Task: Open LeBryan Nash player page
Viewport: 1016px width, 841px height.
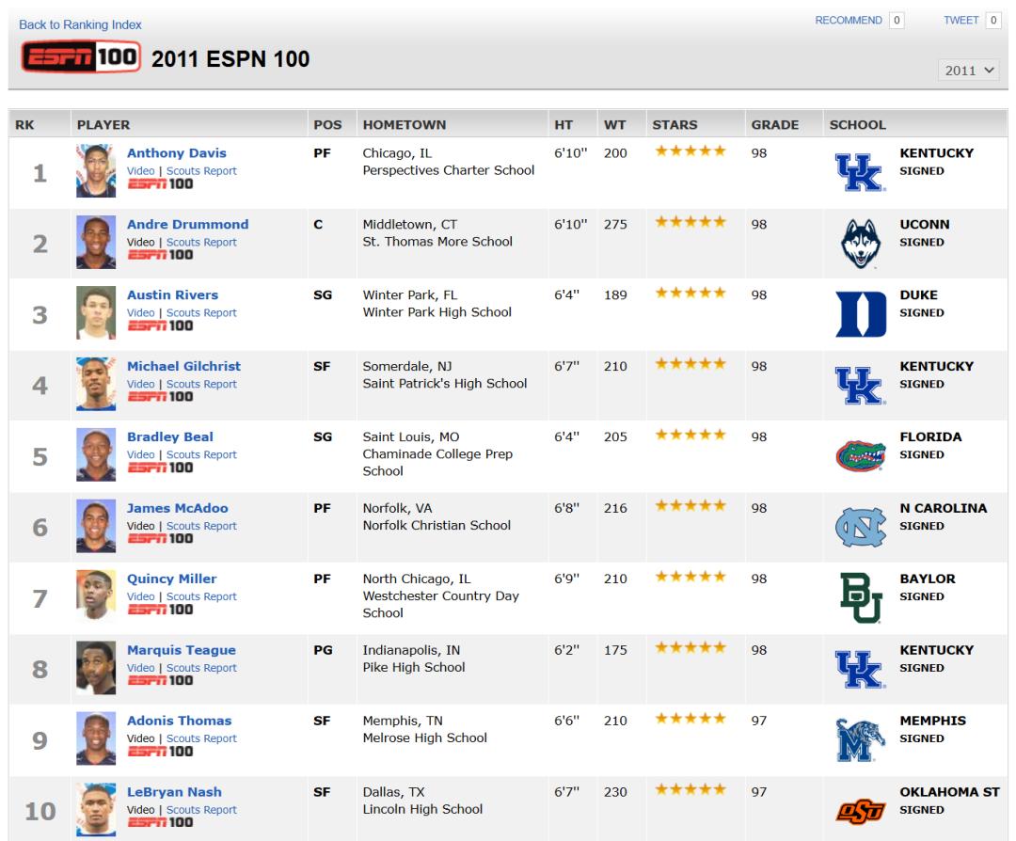Action: [174, 792]
